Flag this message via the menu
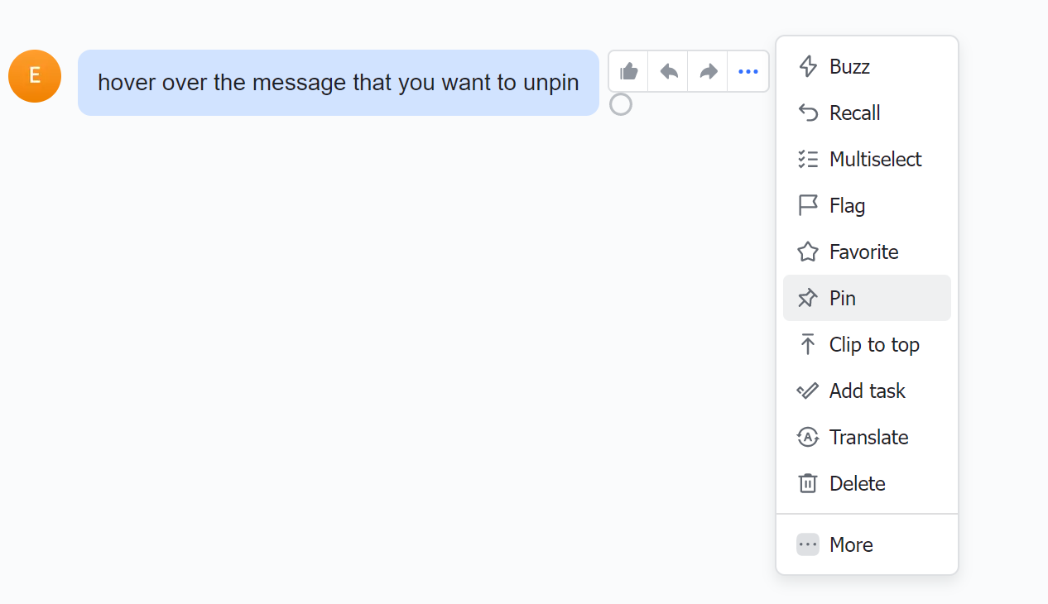 pos(847,205)
